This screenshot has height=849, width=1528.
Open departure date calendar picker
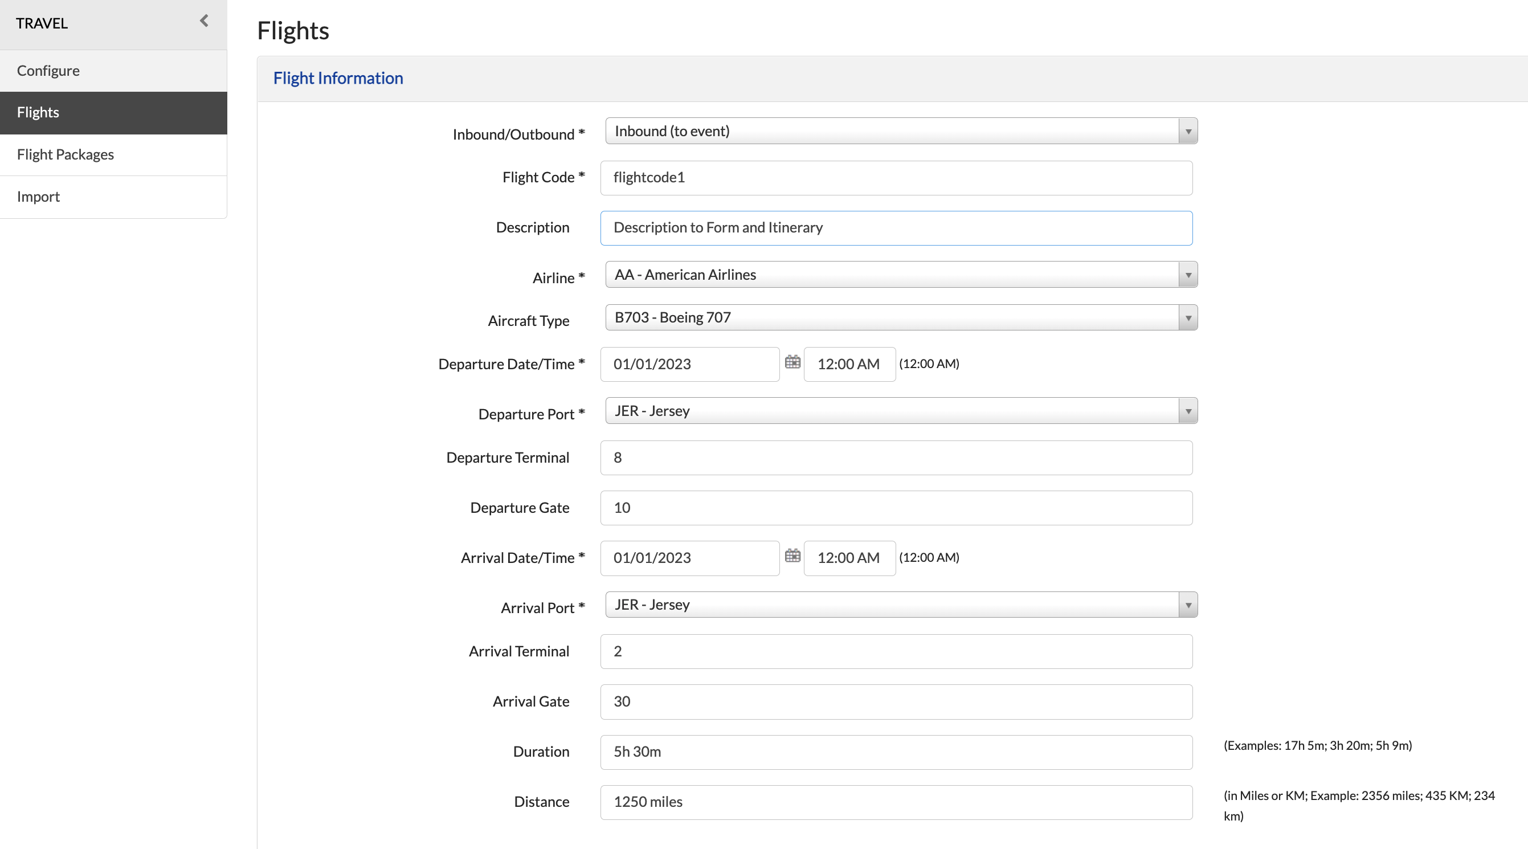click(792, 362)
